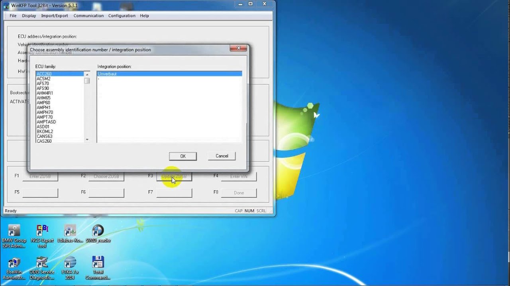Close the assembly identification dialog
Image resolution: width=510 pixels, height=286 pixels.
pos(238,48)
